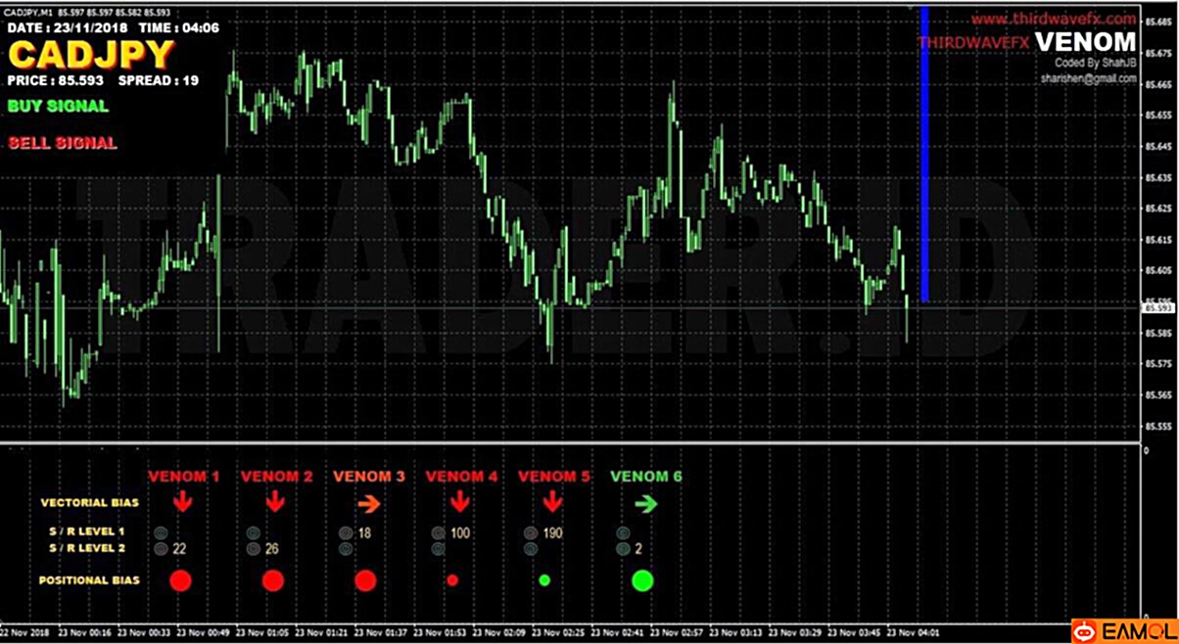Click the yellow CADJPY symbol title
Screen dimensions: 1179x644
pos(90,54)
